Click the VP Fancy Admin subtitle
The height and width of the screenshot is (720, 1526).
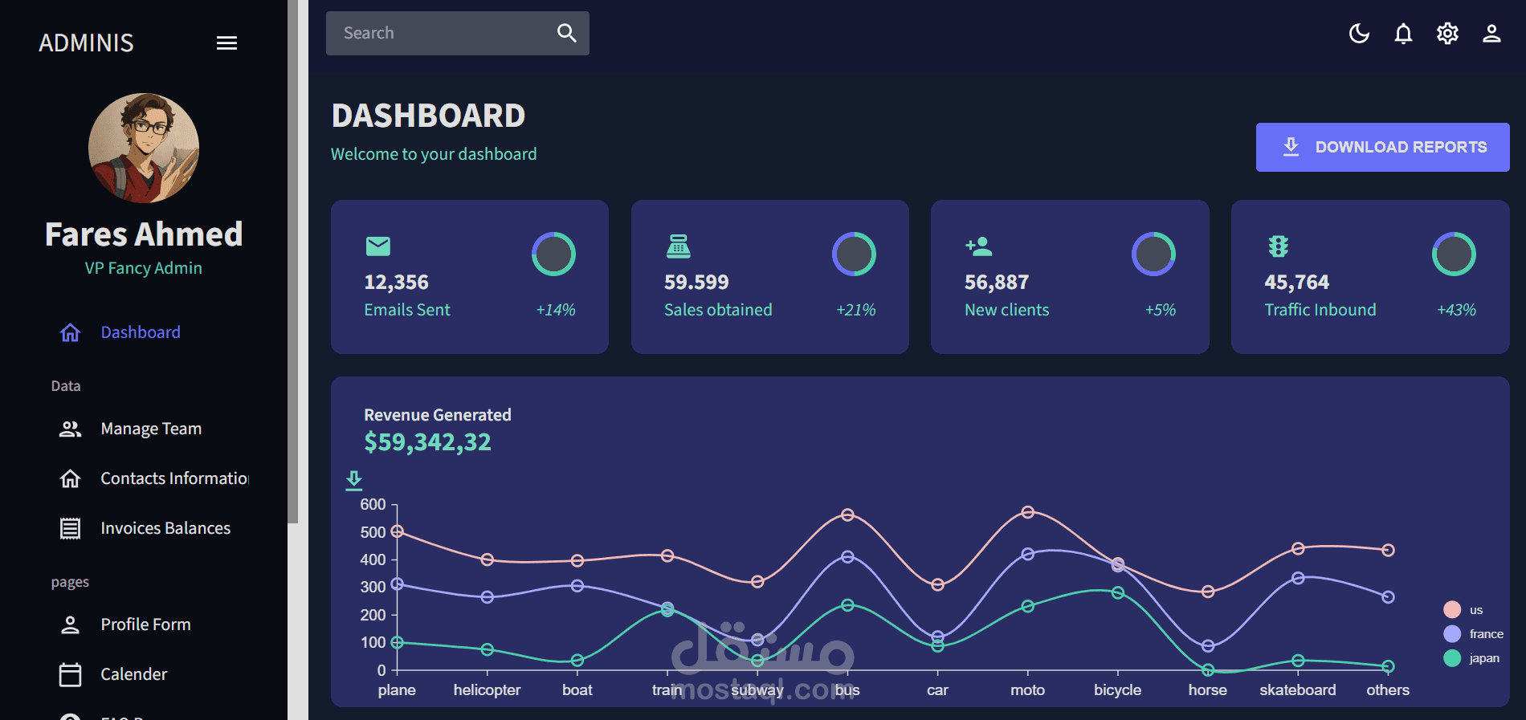144,268
